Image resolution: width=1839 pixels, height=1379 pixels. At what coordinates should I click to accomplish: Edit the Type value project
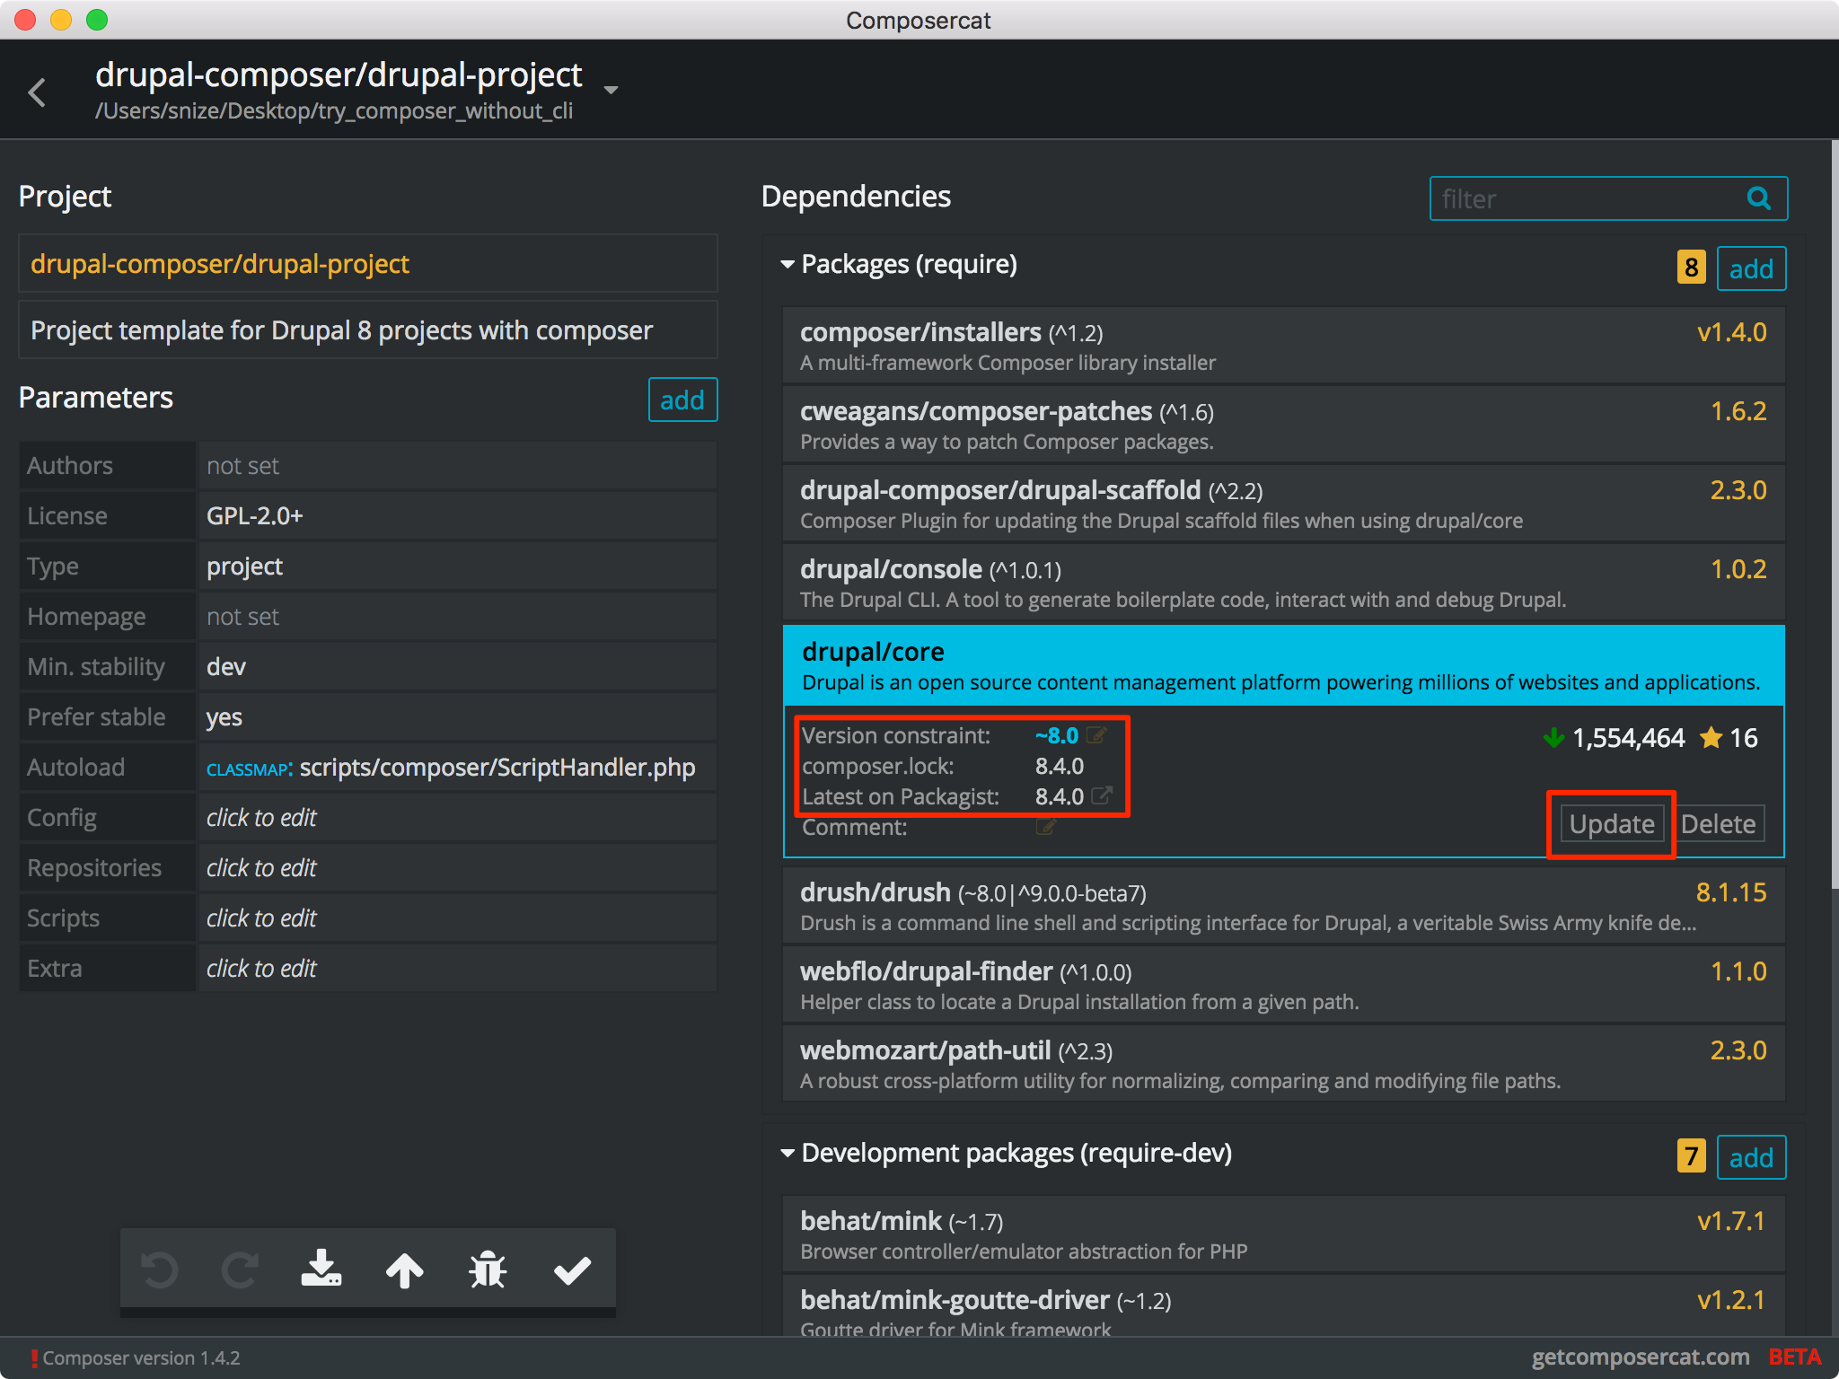[x=457, y=566]
